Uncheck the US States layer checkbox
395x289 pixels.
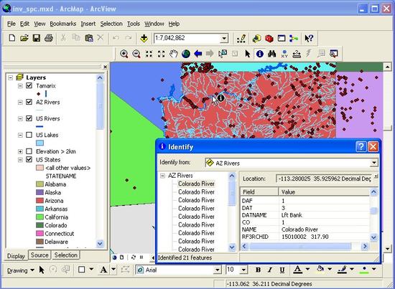(29, 159)
